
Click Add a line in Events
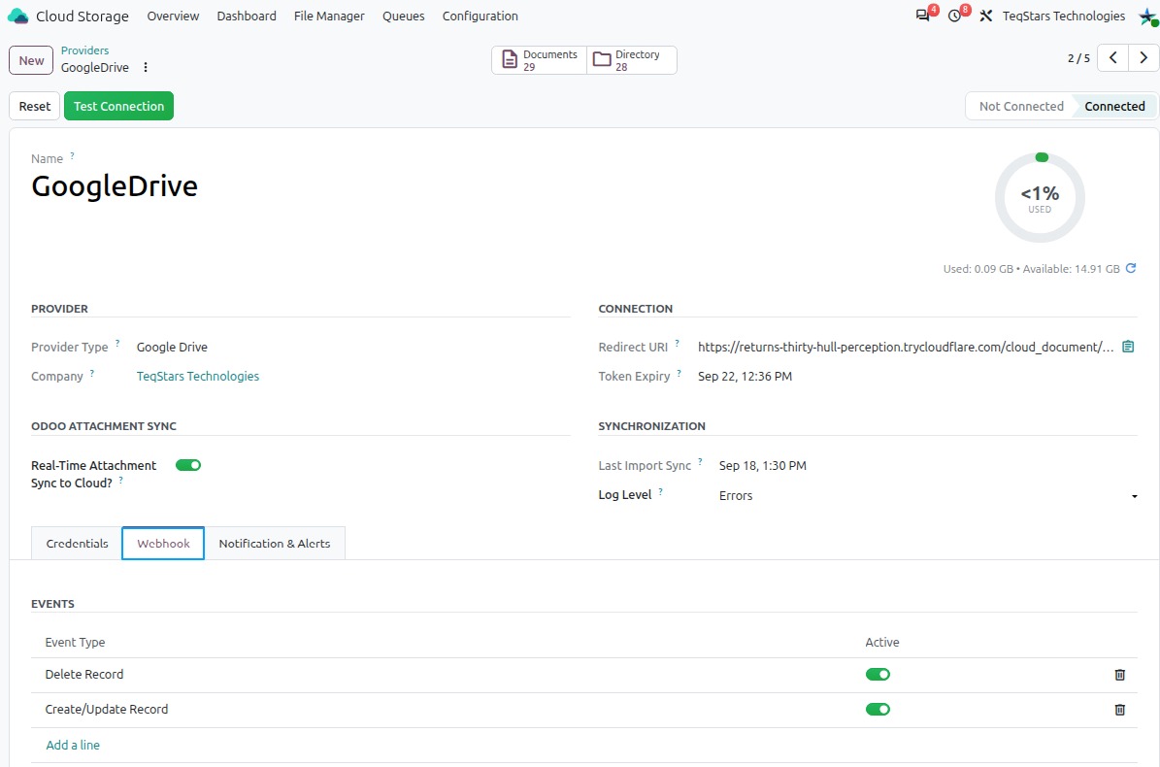(73, 745)
